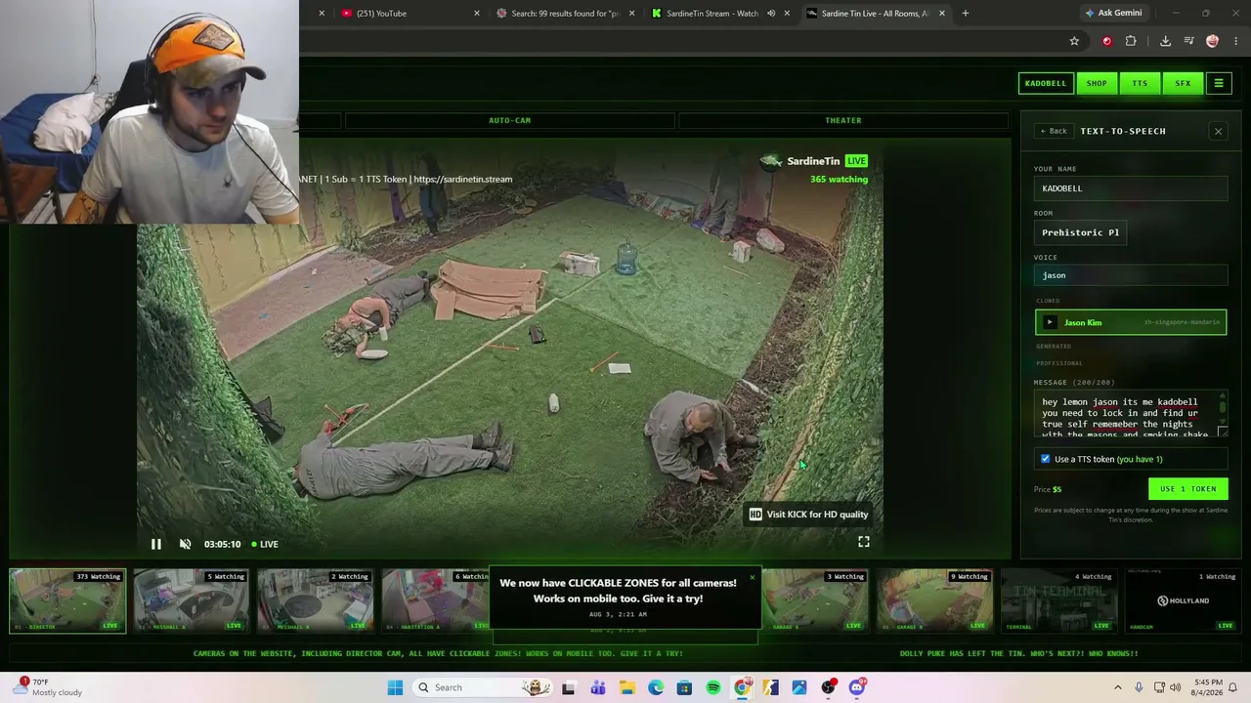Select the Messhall B camera with 2 watching
1251x703 pixels.
[x=315, y=600]
